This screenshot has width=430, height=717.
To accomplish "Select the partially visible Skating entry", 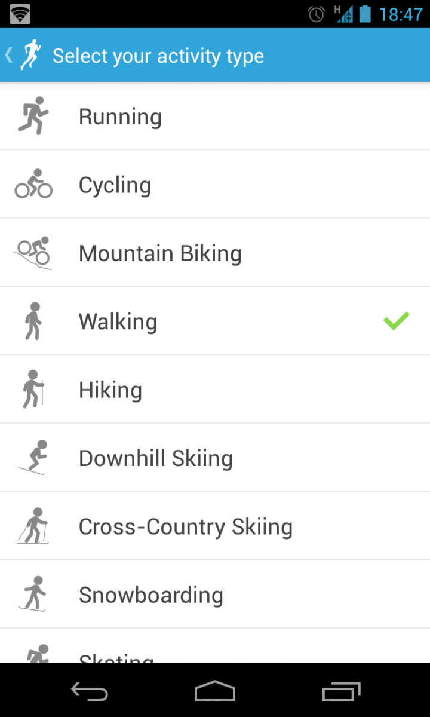I will tap(215, 646).
